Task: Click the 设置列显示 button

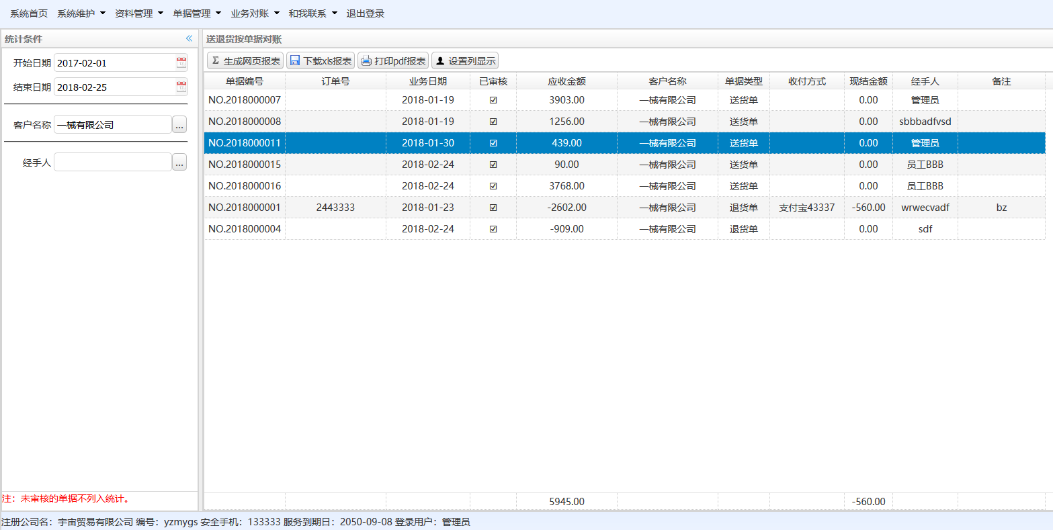Action: 465,60
